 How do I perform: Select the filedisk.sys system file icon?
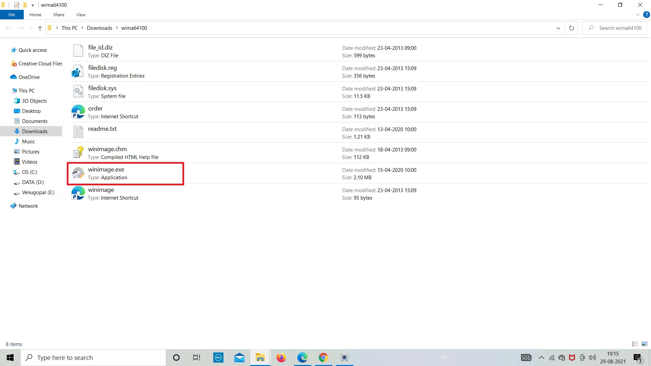pos(78,91)
